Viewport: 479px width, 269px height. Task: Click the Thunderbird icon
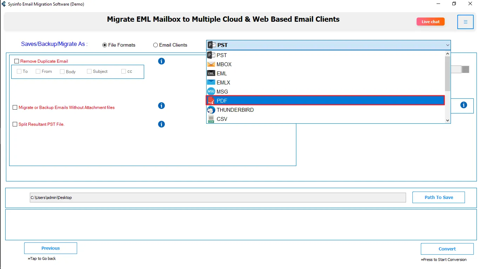211,110
